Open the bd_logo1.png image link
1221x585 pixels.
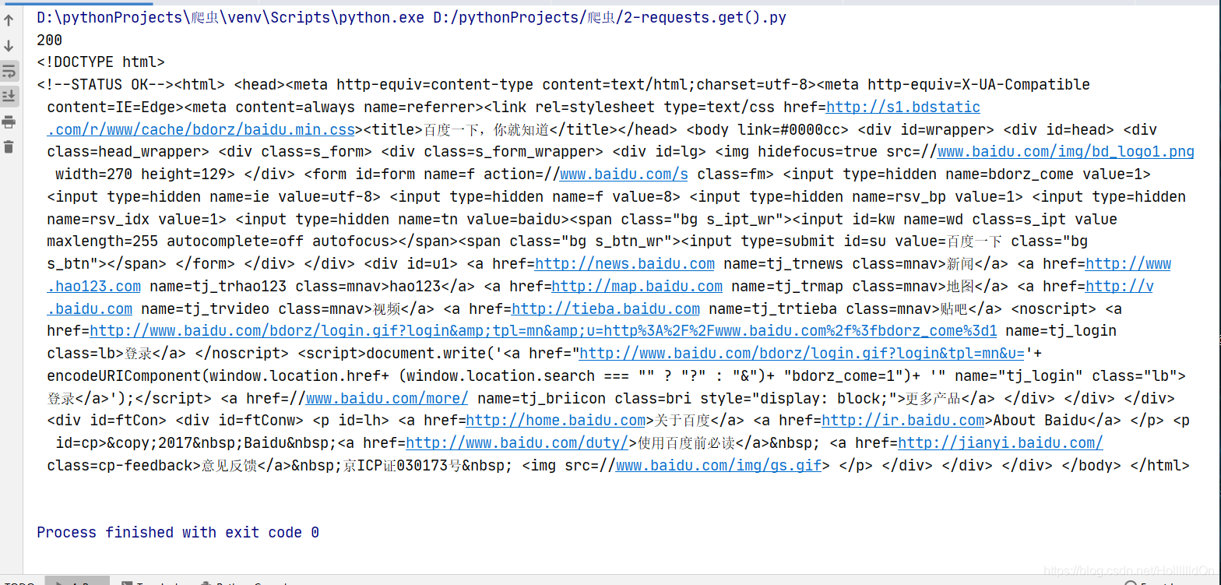coord(1065,152)
